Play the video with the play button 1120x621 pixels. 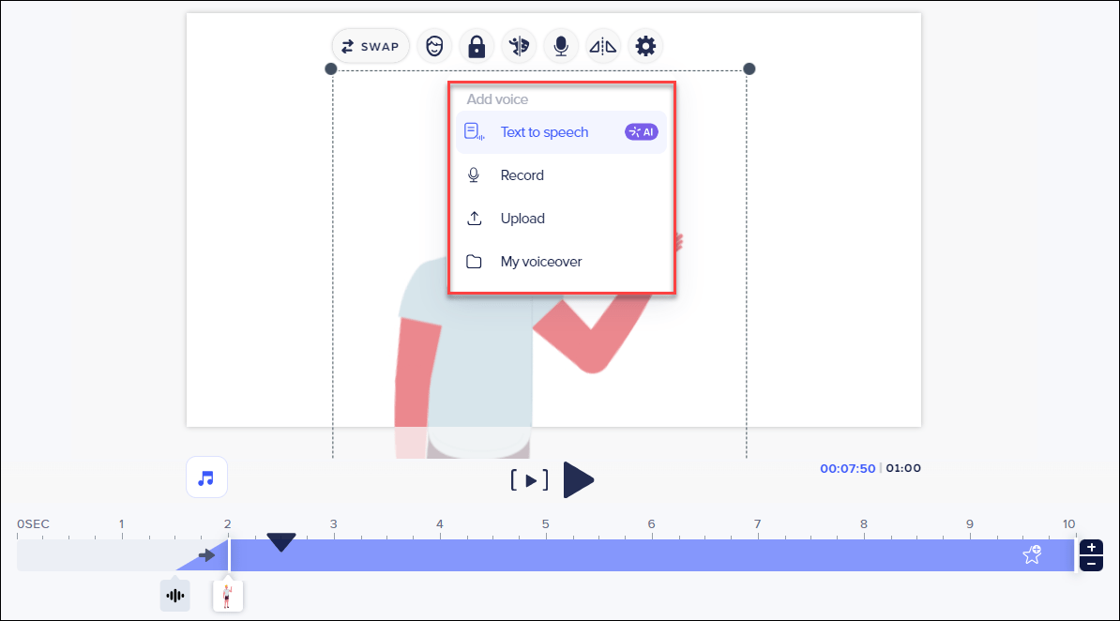(579, 479)
